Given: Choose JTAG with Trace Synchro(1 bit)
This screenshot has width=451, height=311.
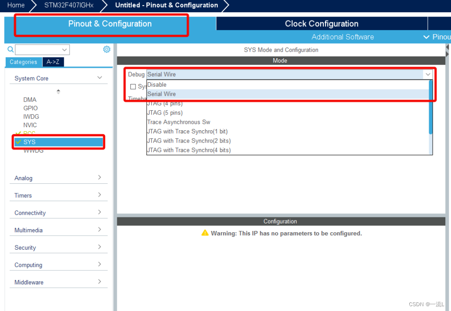Looking at the screenshot, I should tap(288, 131).
